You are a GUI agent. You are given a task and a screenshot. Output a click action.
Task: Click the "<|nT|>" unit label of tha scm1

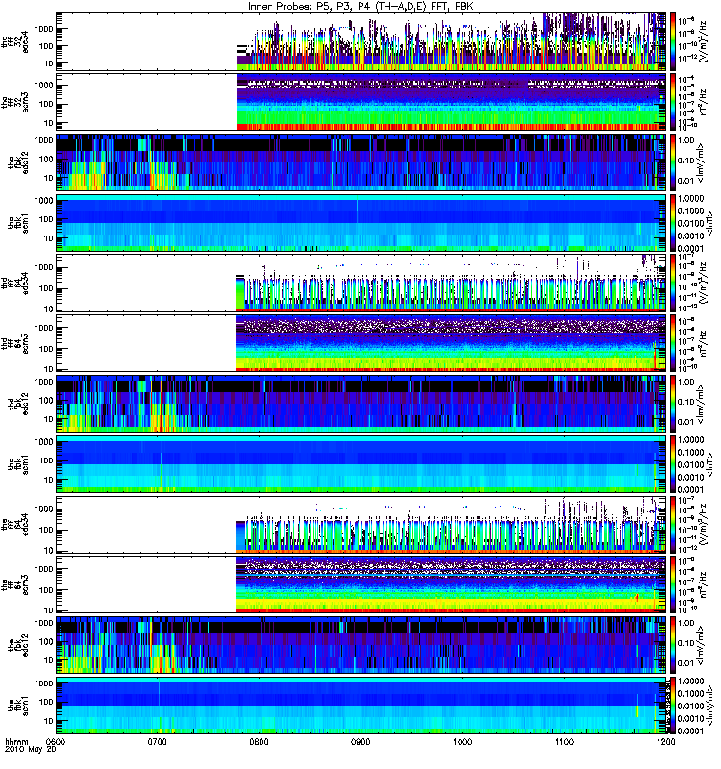709,223
